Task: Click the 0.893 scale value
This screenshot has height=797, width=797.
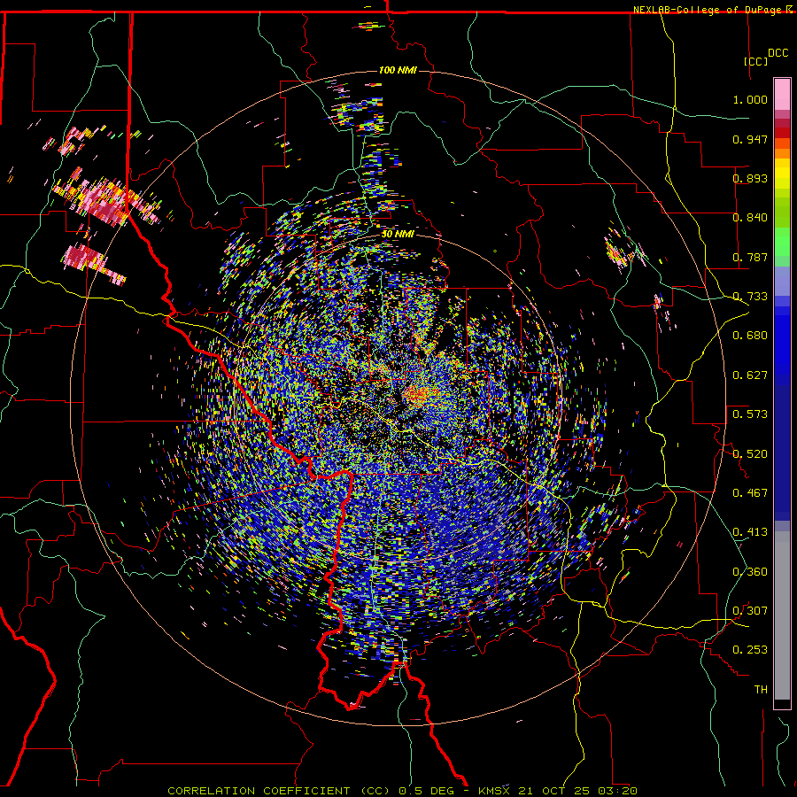Action: click(x=750, y=178)
